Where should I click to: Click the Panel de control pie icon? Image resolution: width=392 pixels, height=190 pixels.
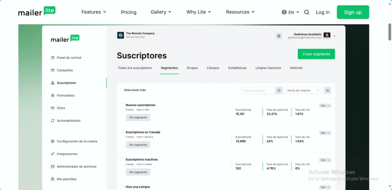coord(52,58)
